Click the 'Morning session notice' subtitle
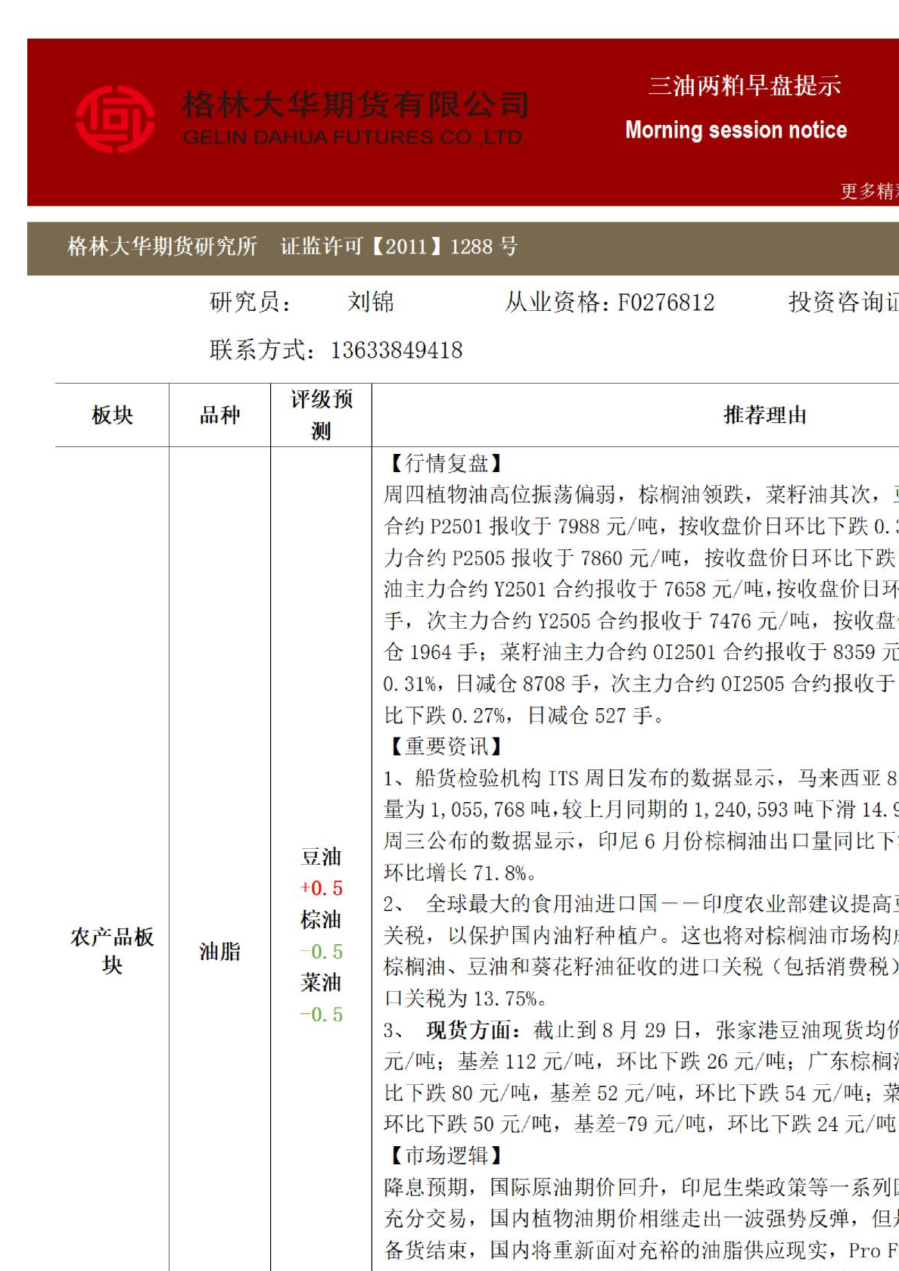 coord(736,130)
